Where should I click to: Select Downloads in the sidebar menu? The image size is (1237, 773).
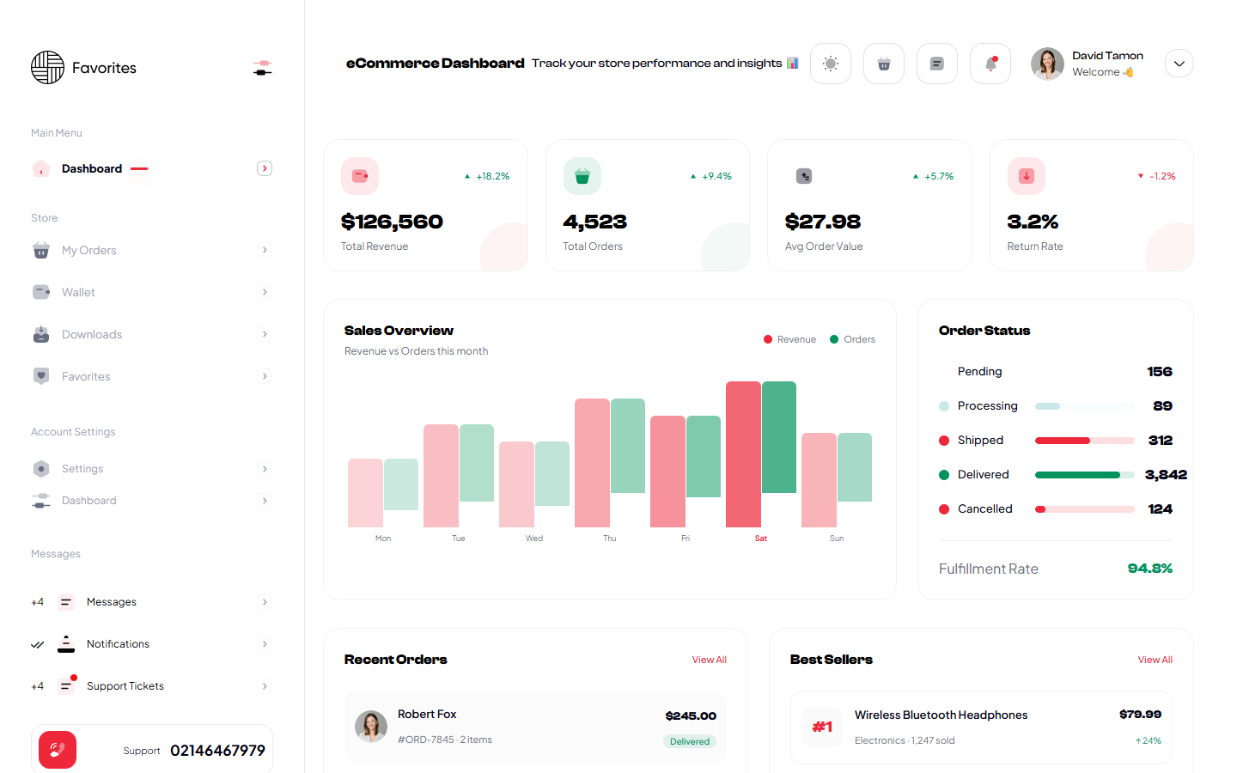point(91,334)
